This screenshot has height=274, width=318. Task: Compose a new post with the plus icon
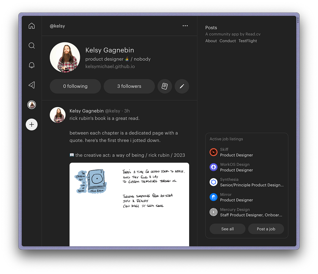click(32, 124)
